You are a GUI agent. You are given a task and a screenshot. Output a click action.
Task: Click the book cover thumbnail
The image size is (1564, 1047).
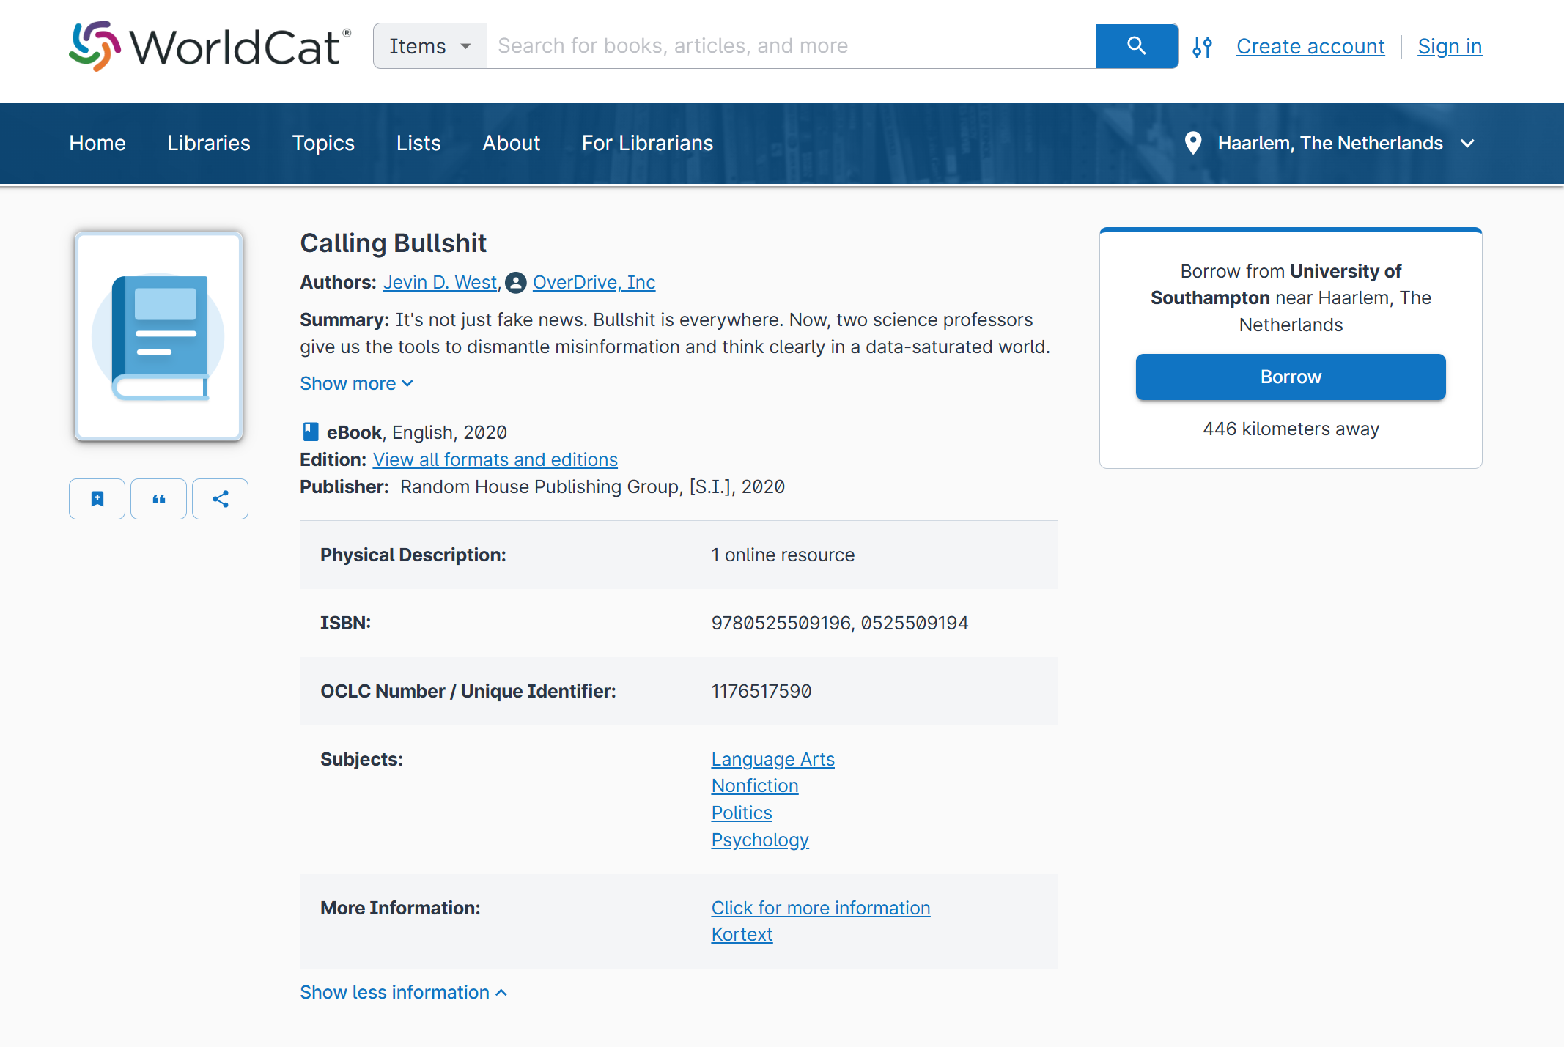[159, 336]
